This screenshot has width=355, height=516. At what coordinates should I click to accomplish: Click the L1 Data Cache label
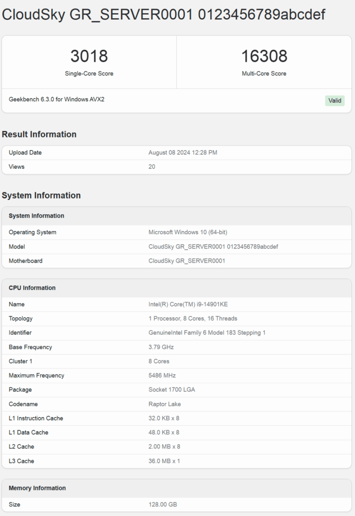28,432
